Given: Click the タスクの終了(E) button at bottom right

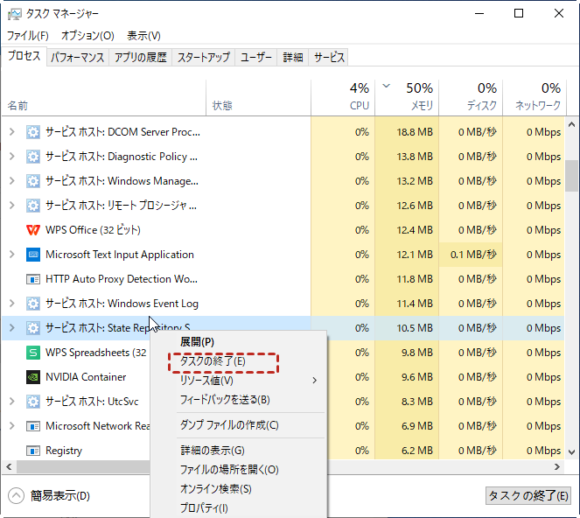Looking at the screenshot, I should point(528,495).
